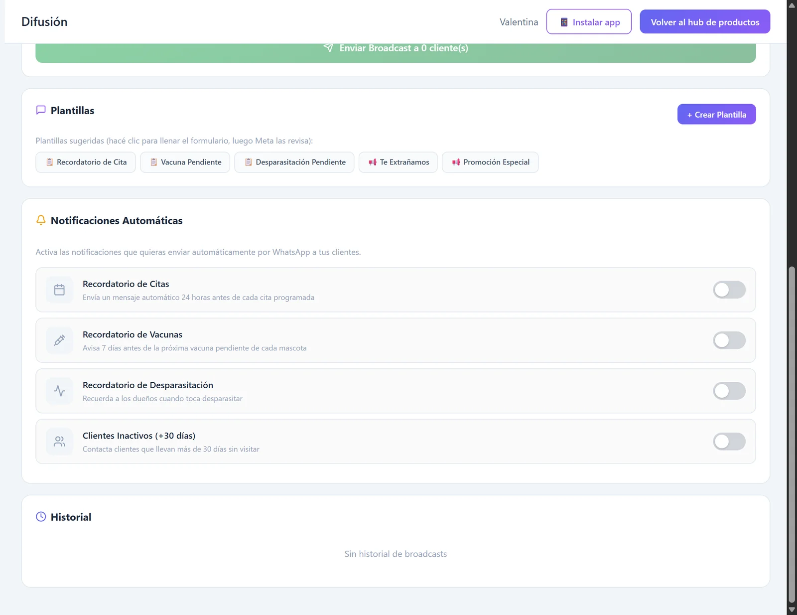Click the bell icon beside Notificaciones Automáticas

(x=41, y=220)
